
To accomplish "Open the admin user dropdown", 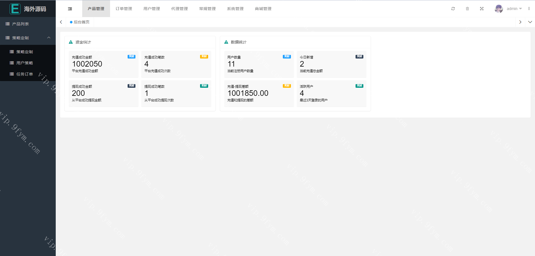I will click(514, 9).
